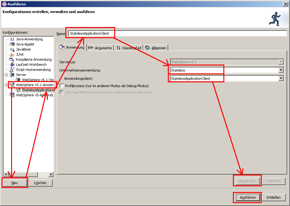Screen dimensions: 290x206
Task: Click the WebSphere v5.1-Tes server icon
Action: tap(18, 80)
